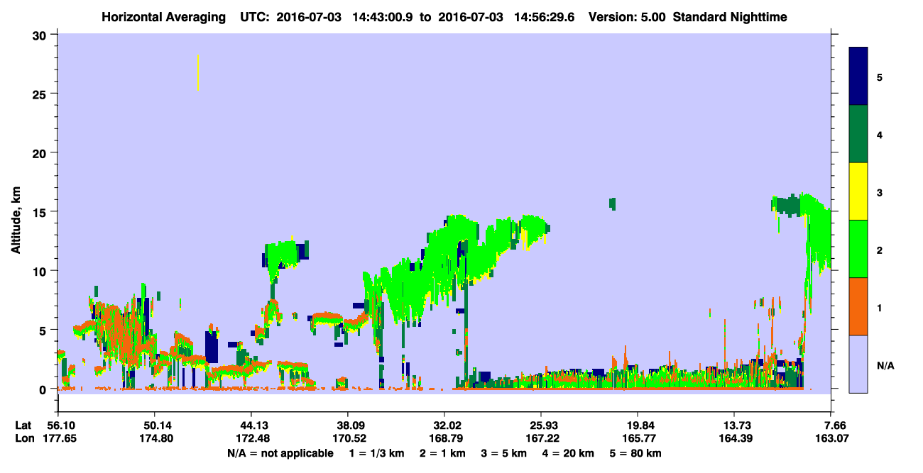Click the altitude tick label 15
The width and height of the screenshot is (923, 473).
[x=40, y=212]
